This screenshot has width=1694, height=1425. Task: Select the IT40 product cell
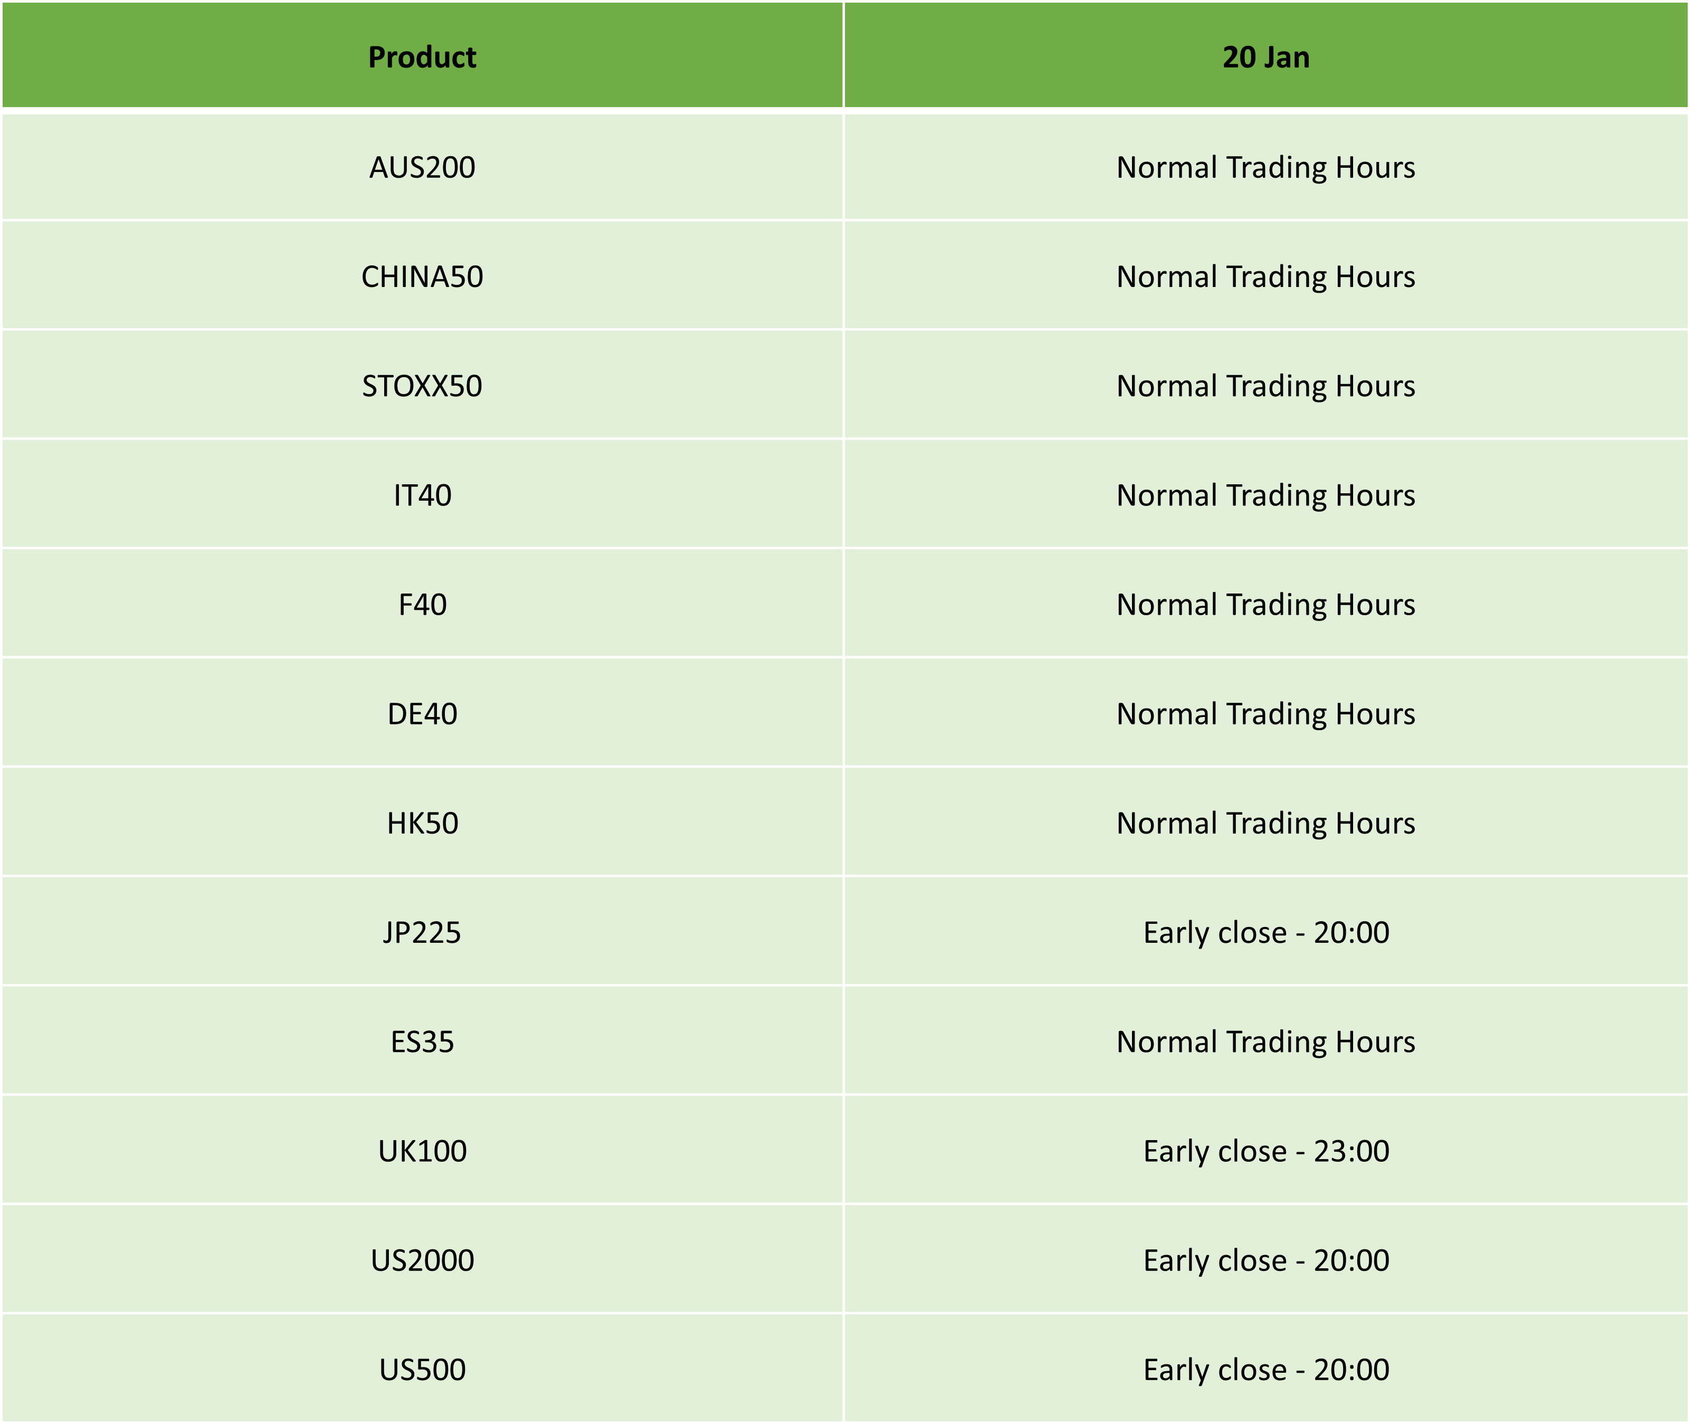click(x=423, y=495)
